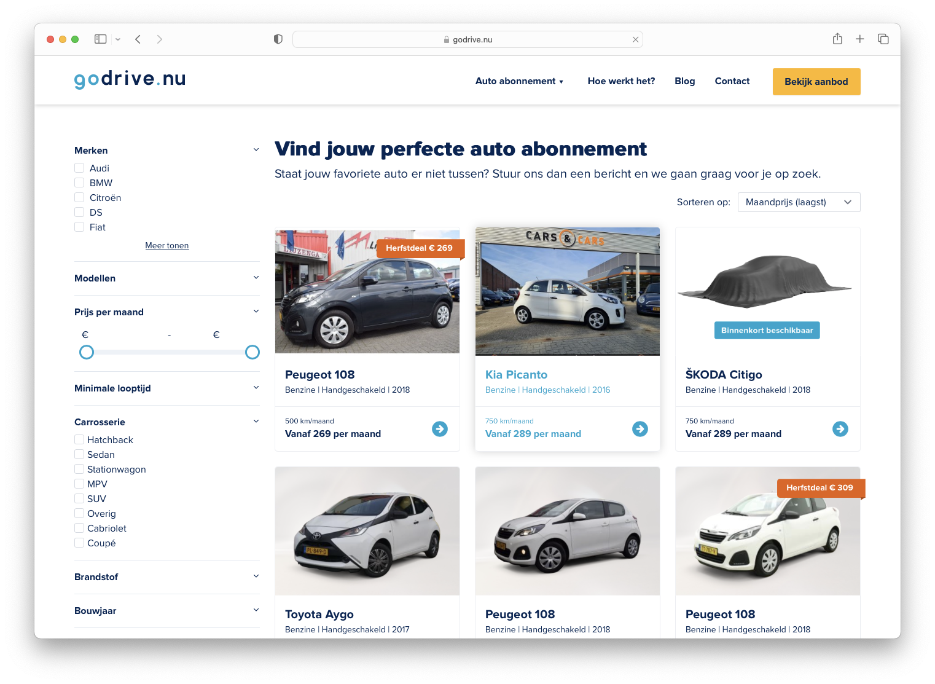Check the Audi brand checkbox

[79, 168]
